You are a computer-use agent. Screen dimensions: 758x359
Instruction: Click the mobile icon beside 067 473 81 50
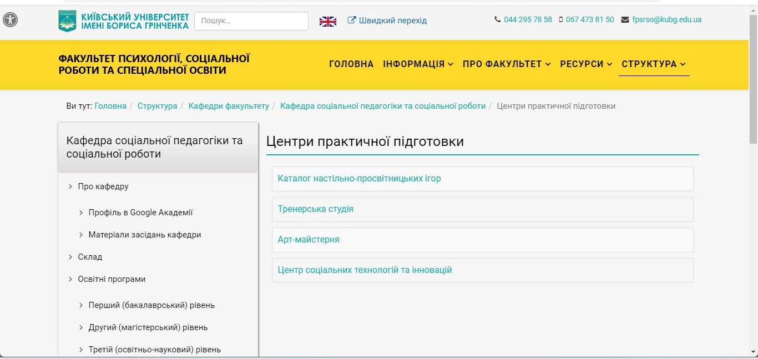tap(560, 19)
